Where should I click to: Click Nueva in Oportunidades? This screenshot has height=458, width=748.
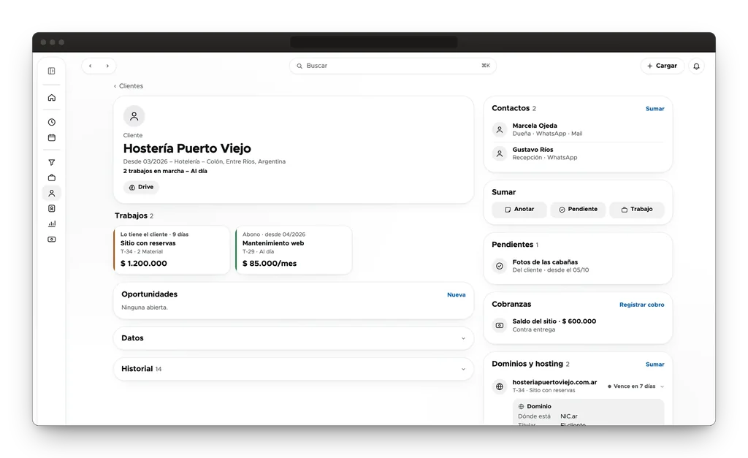click(x=456, y=295)
